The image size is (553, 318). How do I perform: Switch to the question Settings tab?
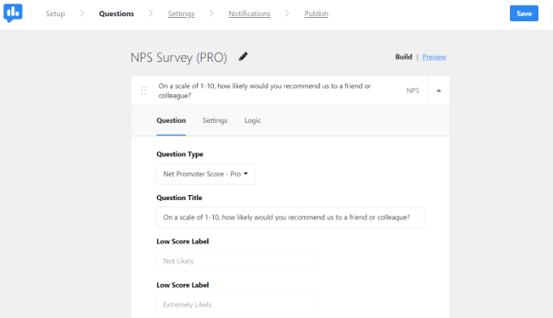[x=216, y=120]
